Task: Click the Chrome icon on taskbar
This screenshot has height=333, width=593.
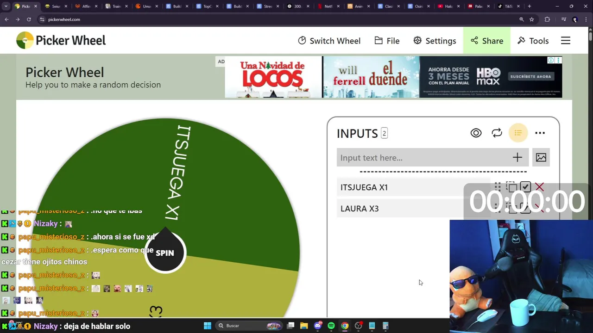Action: click(x=345, y=326)
